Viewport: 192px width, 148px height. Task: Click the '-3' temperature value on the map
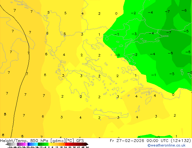pos(134,34)
